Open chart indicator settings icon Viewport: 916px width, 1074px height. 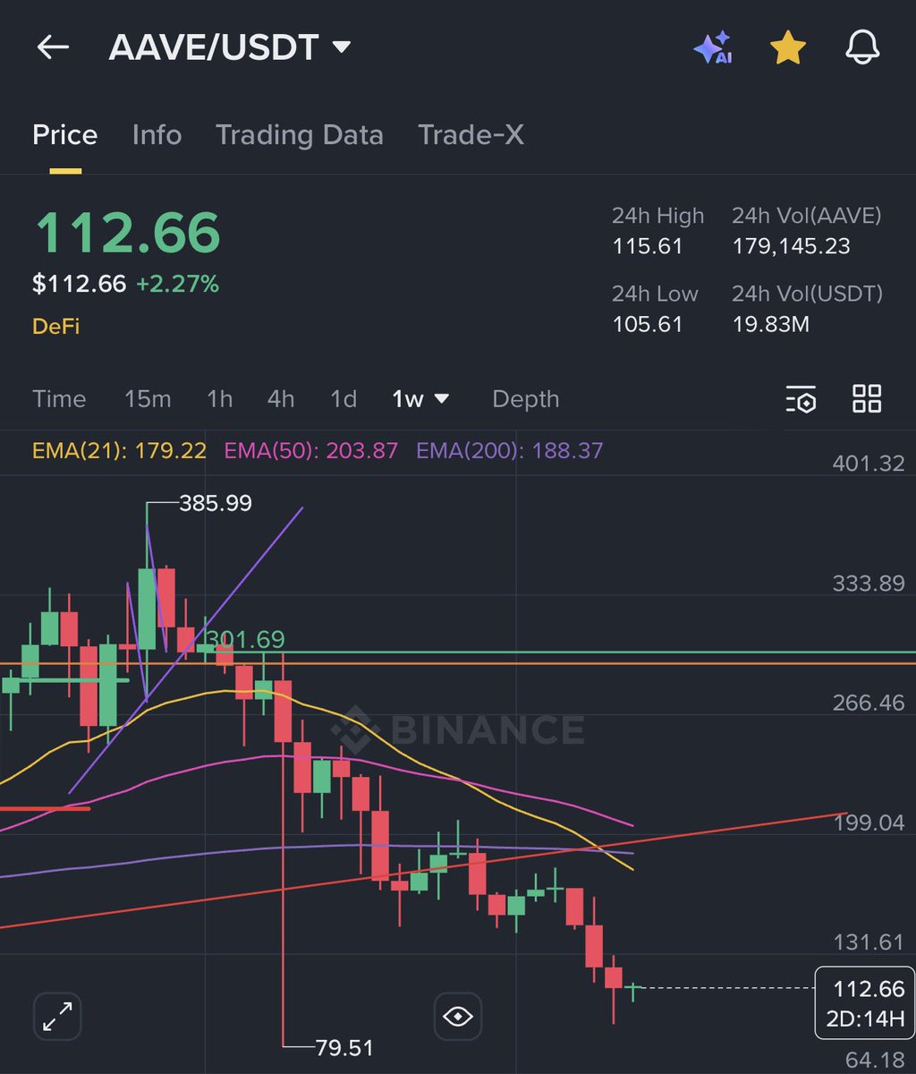[801, 399]
